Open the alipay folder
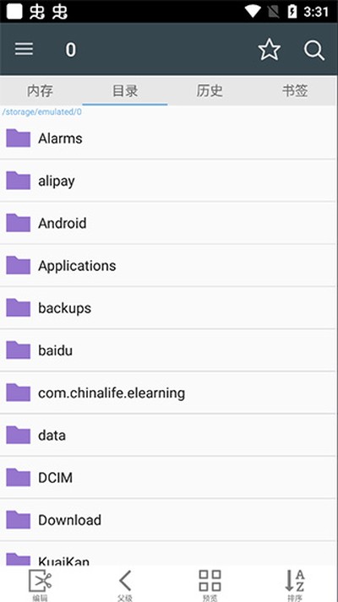This screenshot has width=338, height=602. pos(169,181)
